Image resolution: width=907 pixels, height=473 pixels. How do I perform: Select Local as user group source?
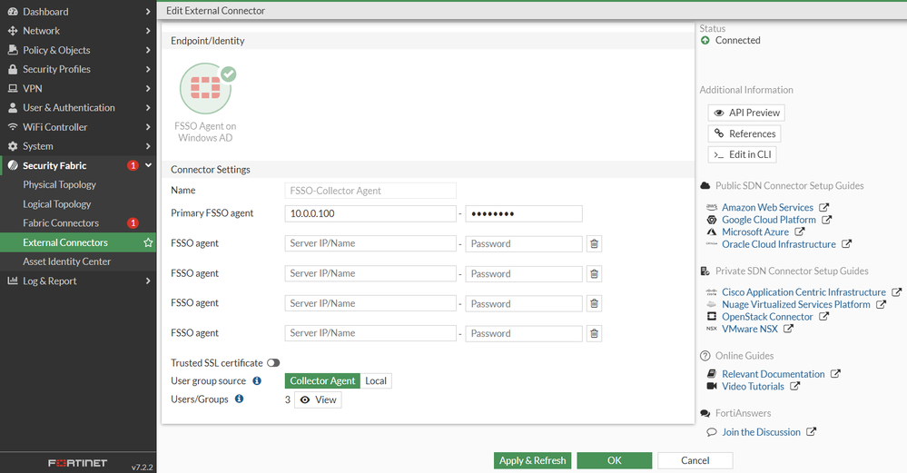[376, 380]
